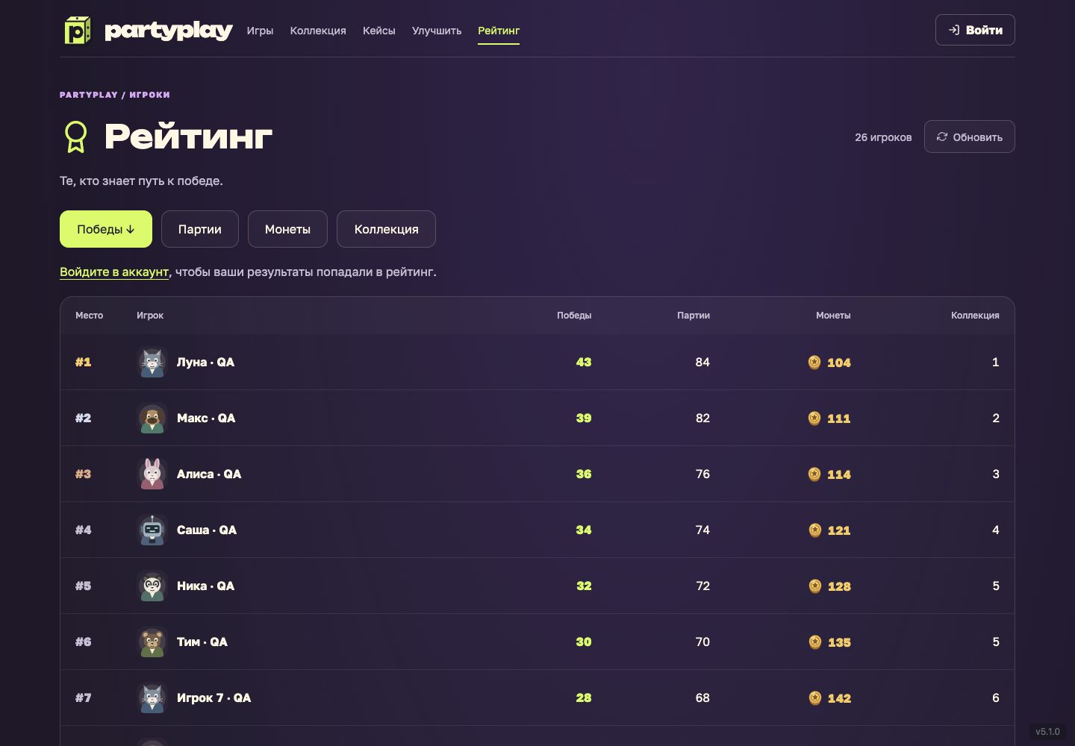Sort the rating by Коллекция filter
This screenshot has width=1075, height=746.
click(386, 229)
